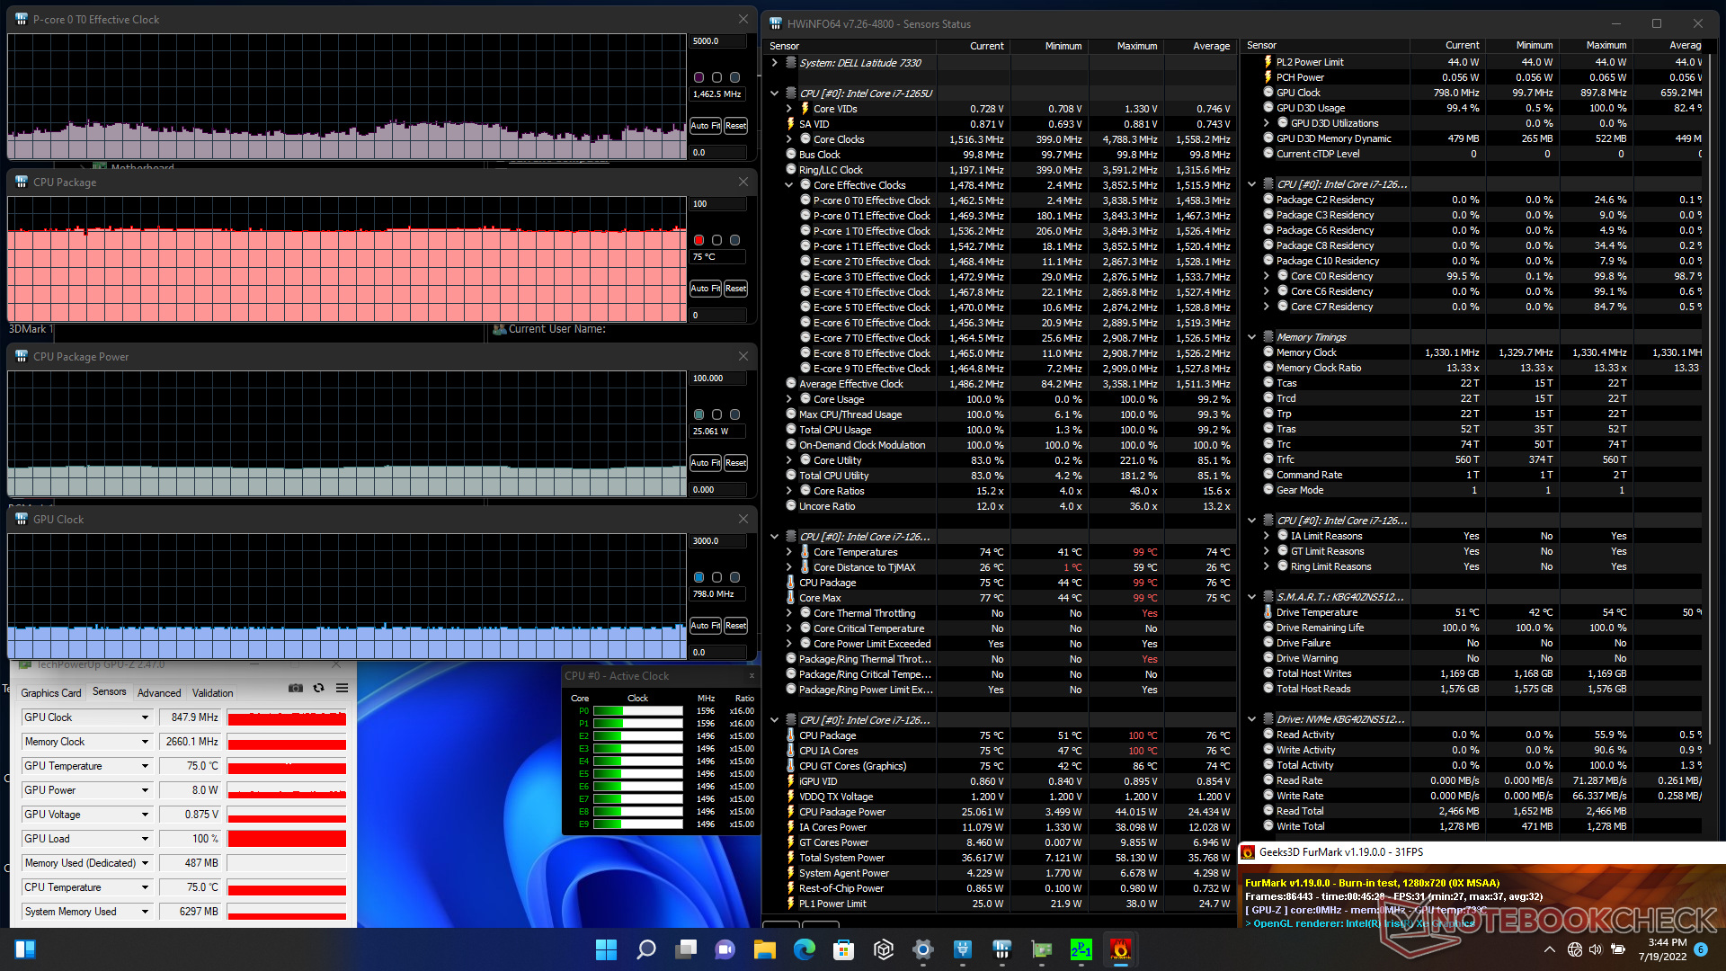Click Auto Fit in CPU Package graph
This screenshot has height=971, width=1726.
coord(705,289)
